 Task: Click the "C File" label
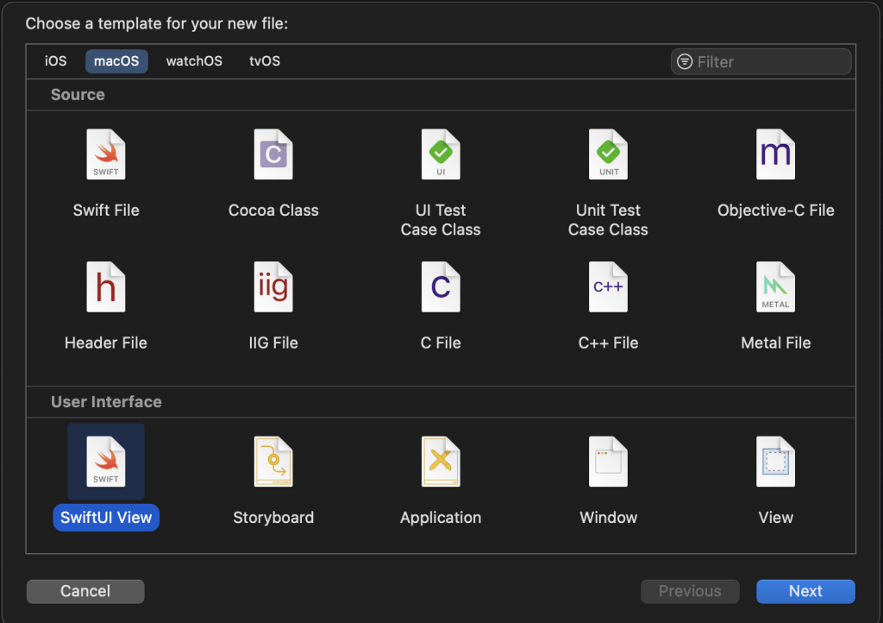pyautogui.click(x=441, y=343)
